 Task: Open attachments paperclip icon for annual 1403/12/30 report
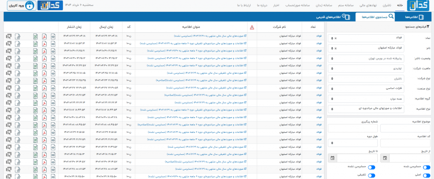17,36
